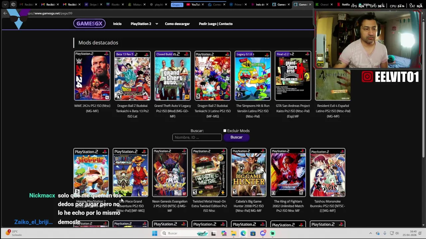The height and width of the screenshot is (239, 426).
Task: Open King of Fighters 2002 cover
Action: coord(288,173)
